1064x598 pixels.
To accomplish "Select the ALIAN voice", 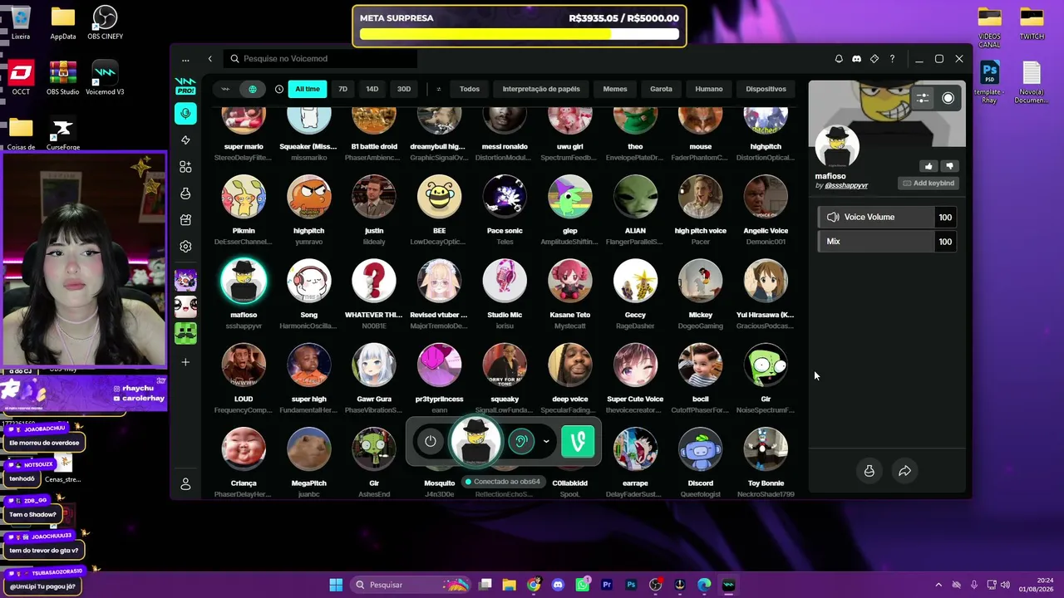I will point(635,197).
